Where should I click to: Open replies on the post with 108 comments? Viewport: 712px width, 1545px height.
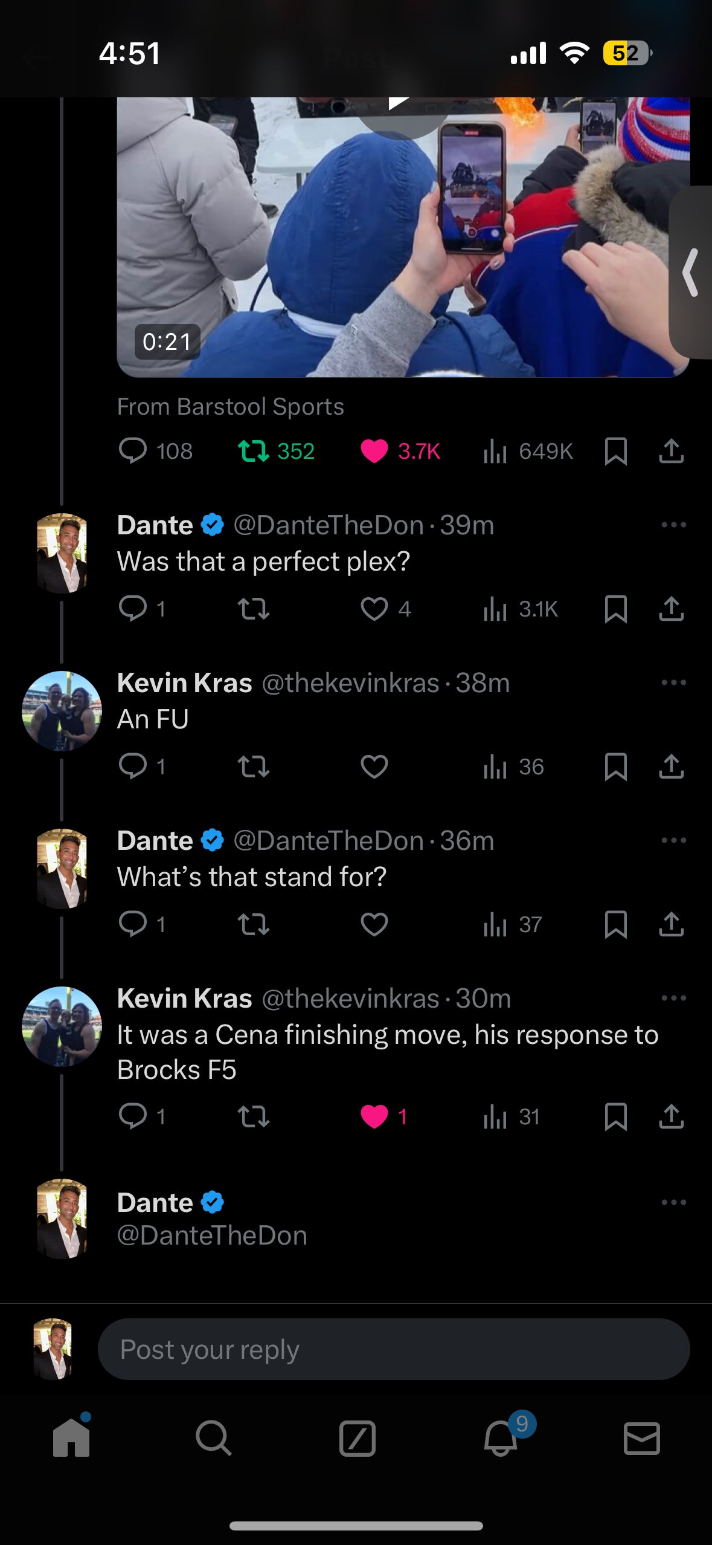pos(133,451)
